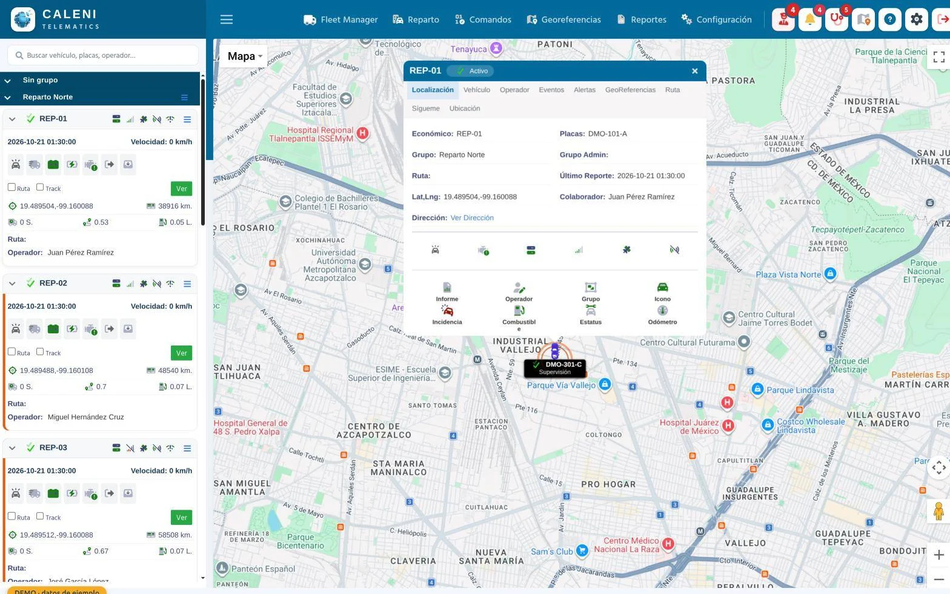This screenshot has height=594, width=950.
Task: Toggle full screen map view
Action: (939, 57)
